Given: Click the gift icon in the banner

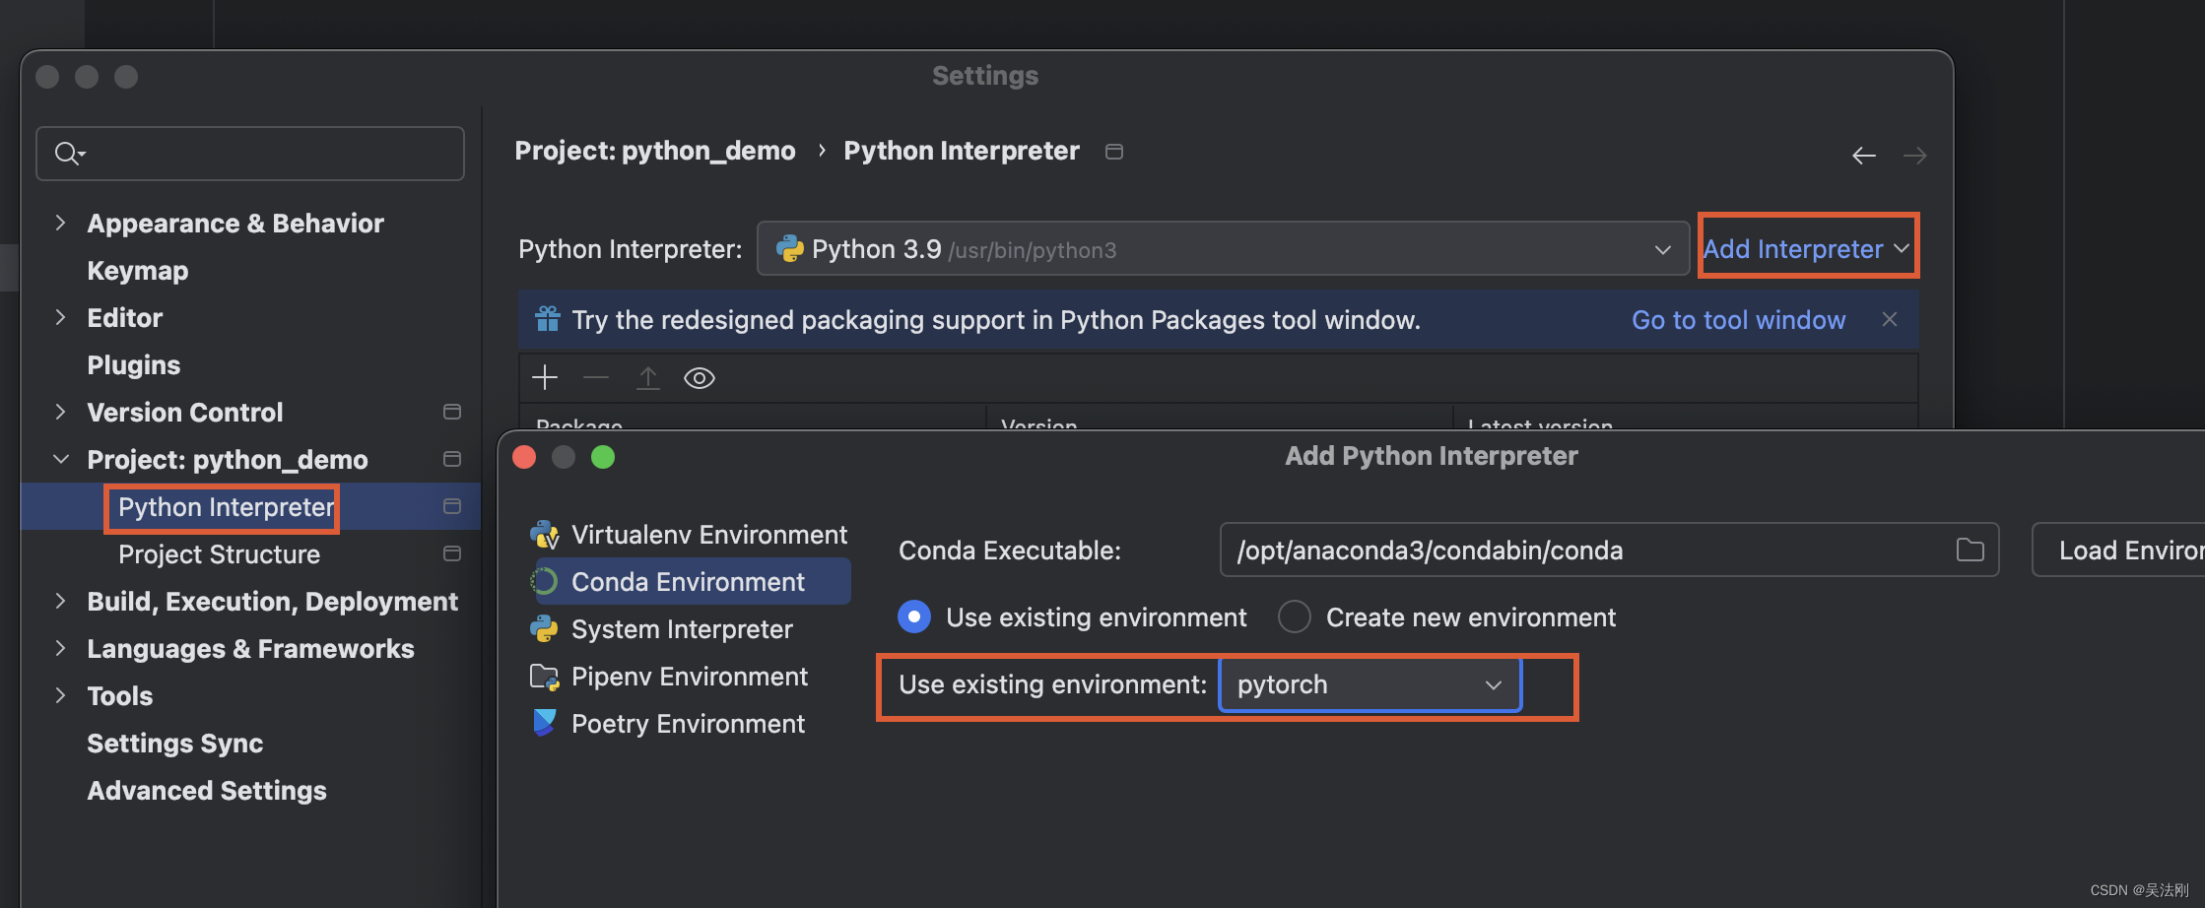Looking at the screenshot, I should tap(547, 319).
